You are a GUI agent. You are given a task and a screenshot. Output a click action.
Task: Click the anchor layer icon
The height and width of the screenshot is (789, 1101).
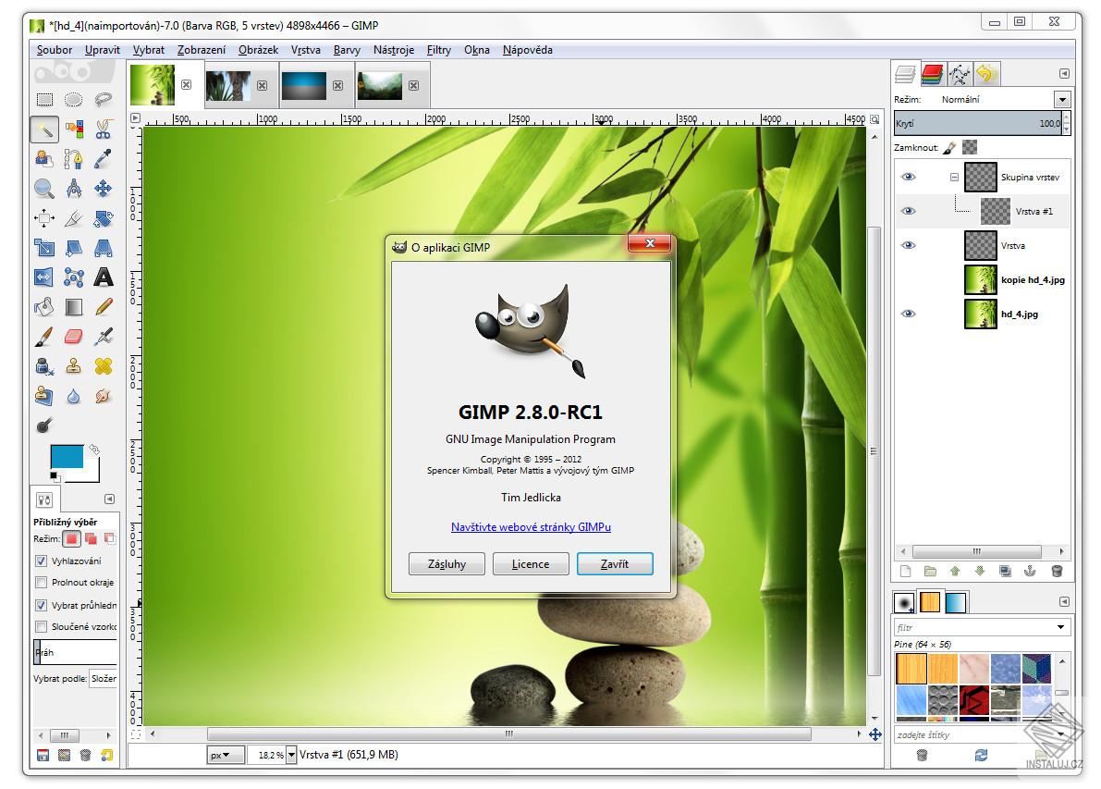1030,572
